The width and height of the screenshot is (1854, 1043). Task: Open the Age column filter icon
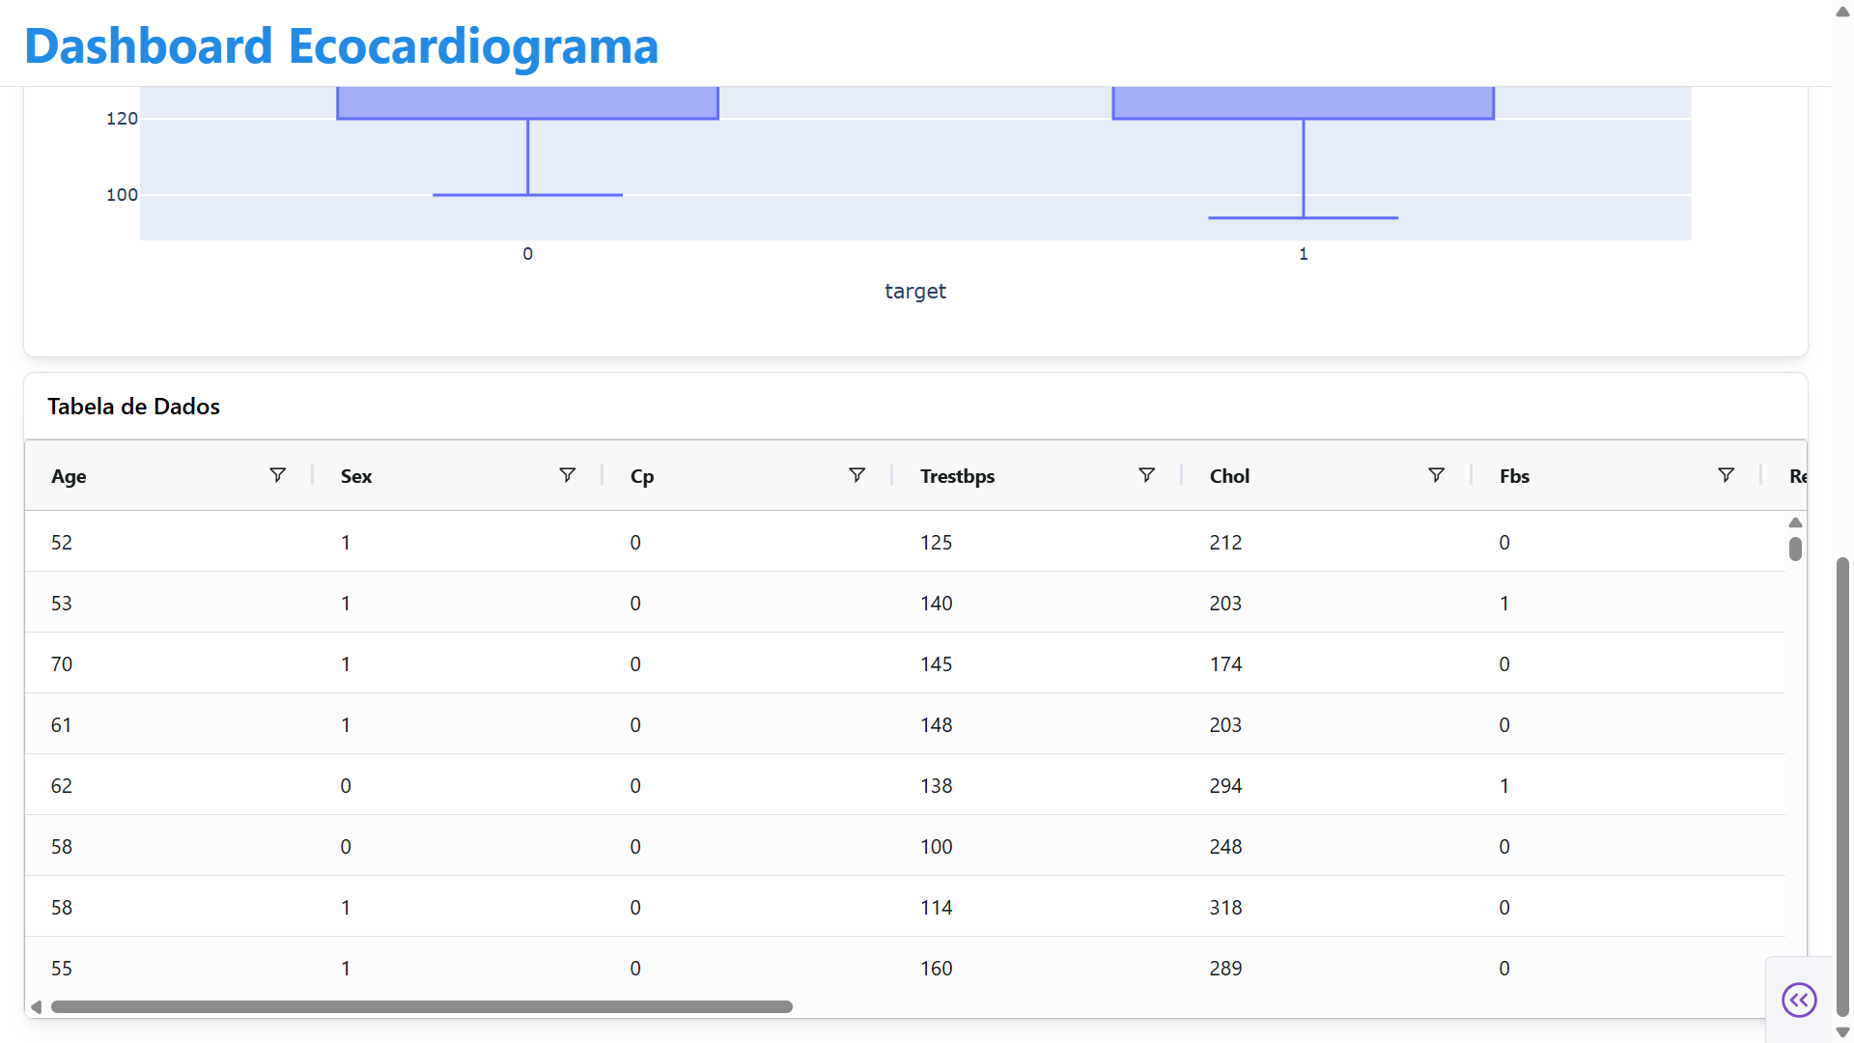(x=277, y=475)
